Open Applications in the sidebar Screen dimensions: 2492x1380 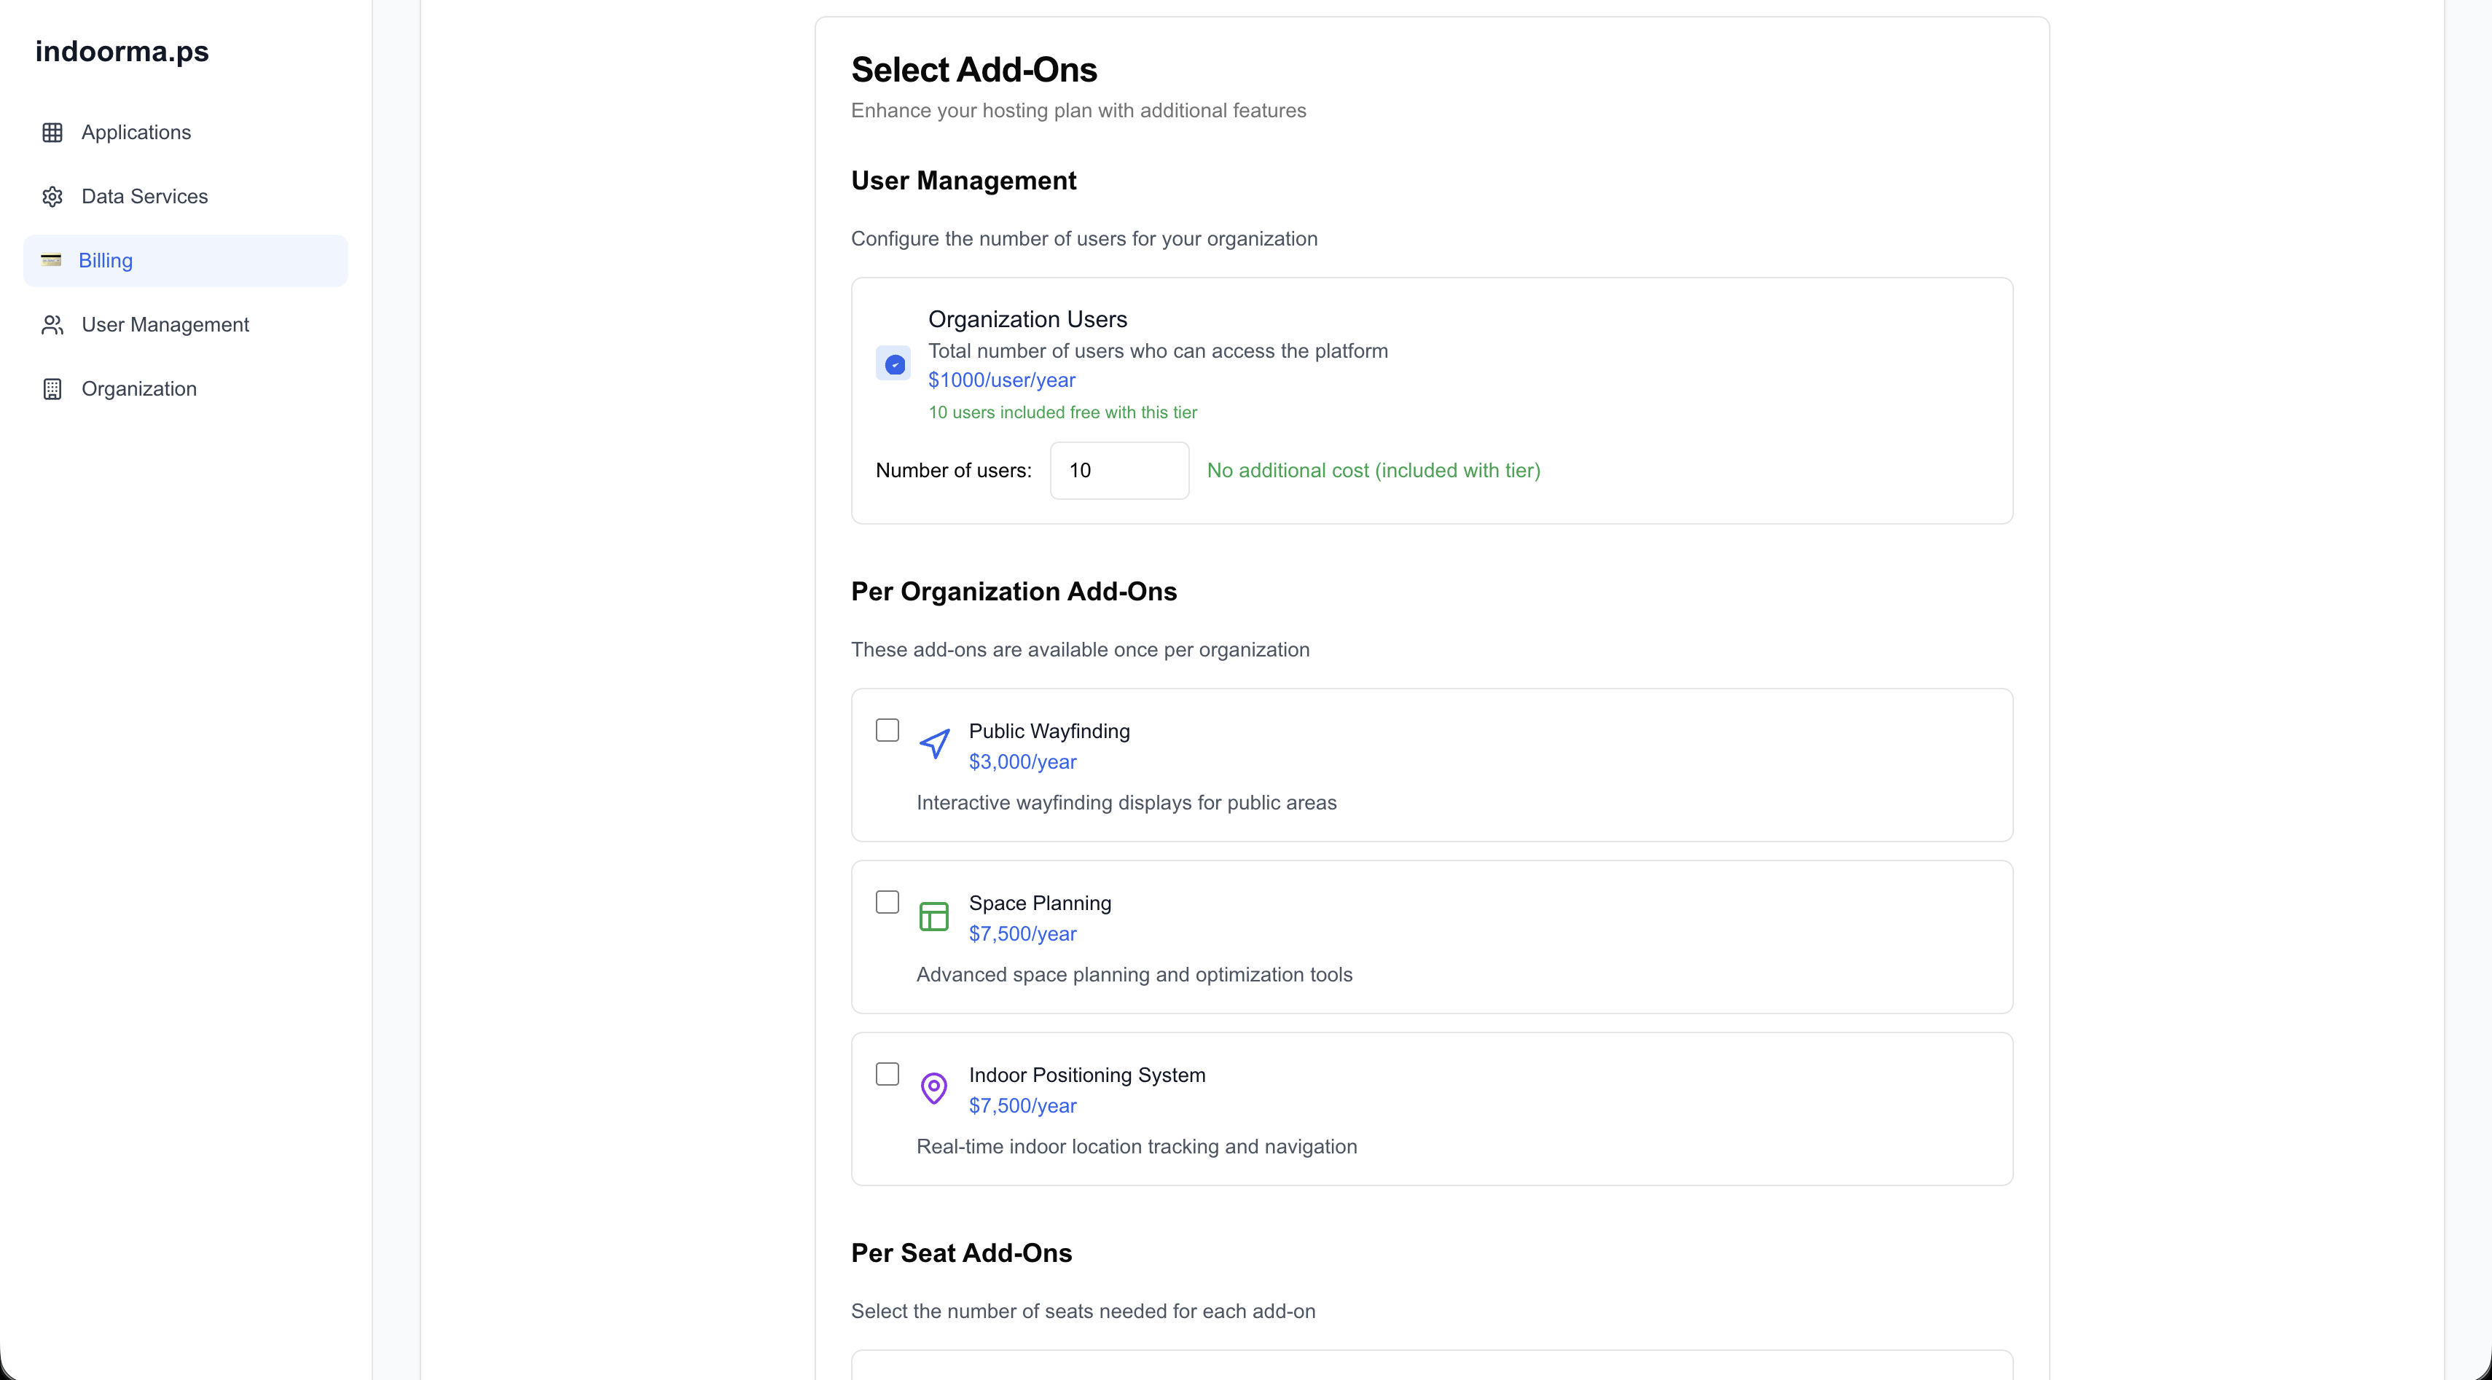[x=186, y=133]
